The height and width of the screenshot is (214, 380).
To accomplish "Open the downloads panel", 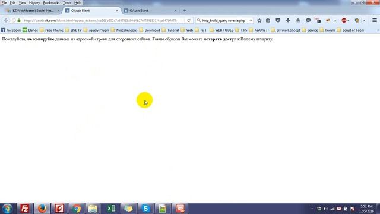I will coord(288,20).
